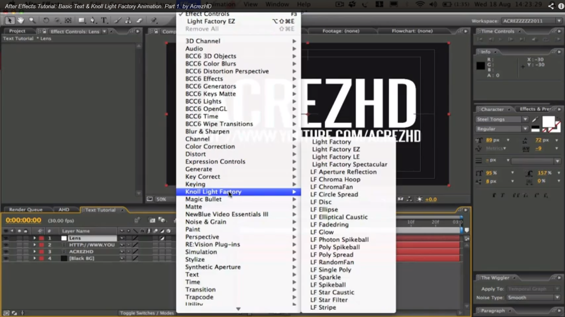Select the Pan Behind tool
Viewport: 565px width, 317px height.
(68, 20)
